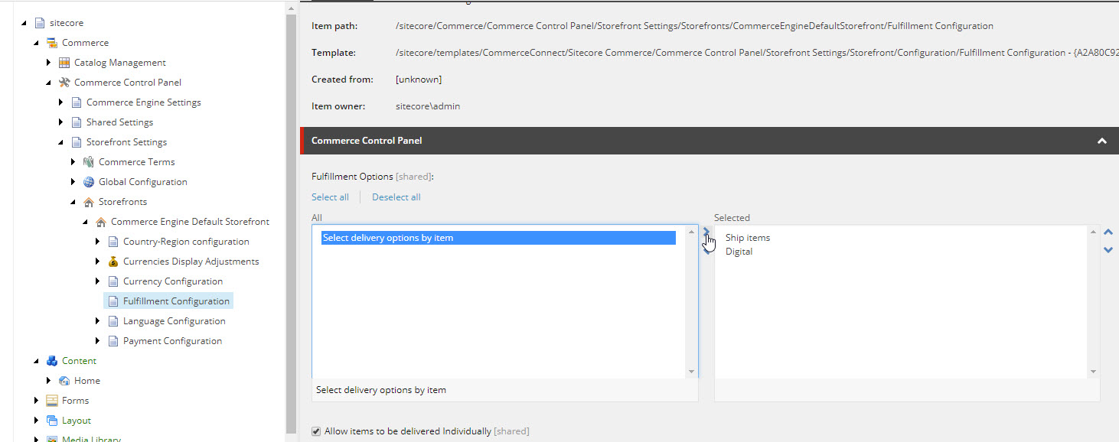Viewport: 1119px width, 442px height.
Task: Select the Layout tree item
Action: tap(77, 421)
